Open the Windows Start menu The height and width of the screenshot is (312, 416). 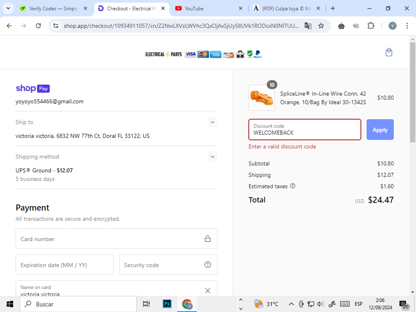pos(10,304)
